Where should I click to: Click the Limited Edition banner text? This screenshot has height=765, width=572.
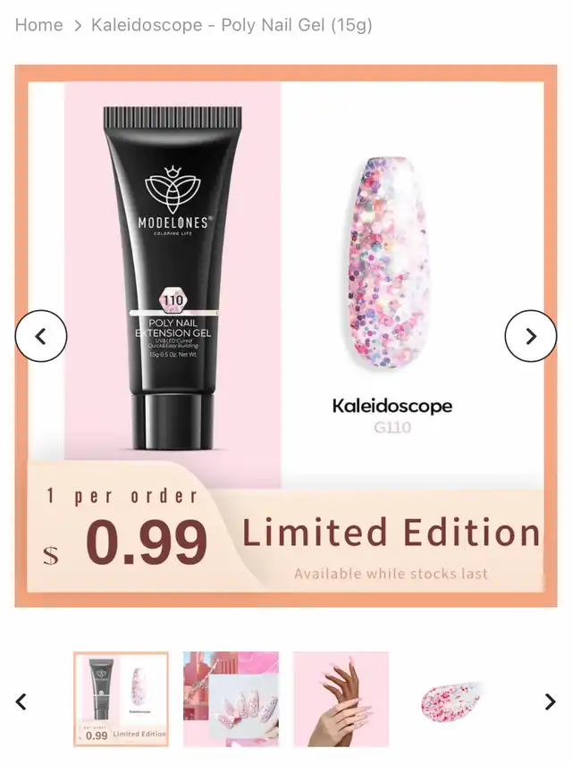tap(391, 533)
